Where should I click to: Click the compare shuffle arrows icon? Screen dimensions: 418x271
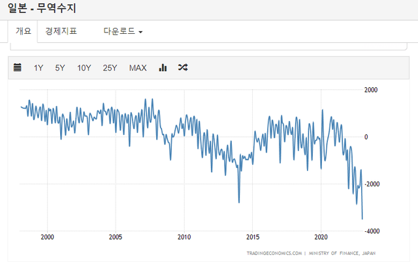pos(183,68)
